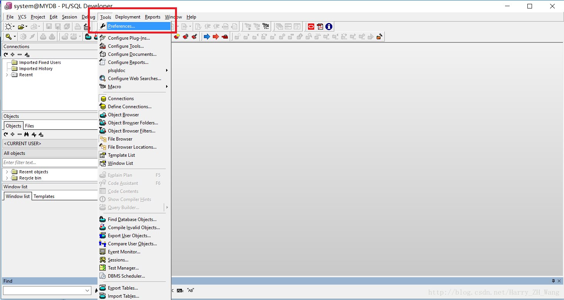
Task: Click the Window list tab
Action: pyautogui.click(x=18, y=196)
